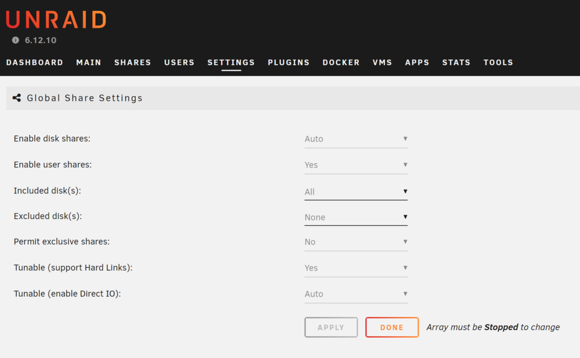Click the Enable user shares label
This screenshot has height=358, width=580.
pyautogui.click(x=53, y=165)
